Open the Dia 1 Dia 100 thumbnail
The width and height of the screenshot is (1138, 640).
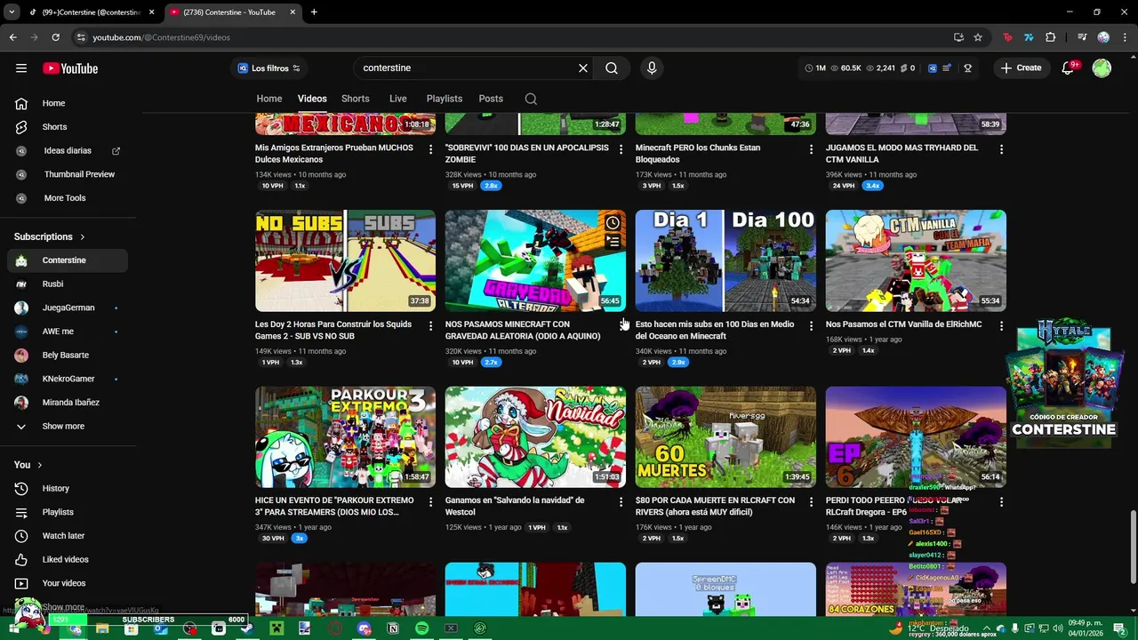coord(725,260)
